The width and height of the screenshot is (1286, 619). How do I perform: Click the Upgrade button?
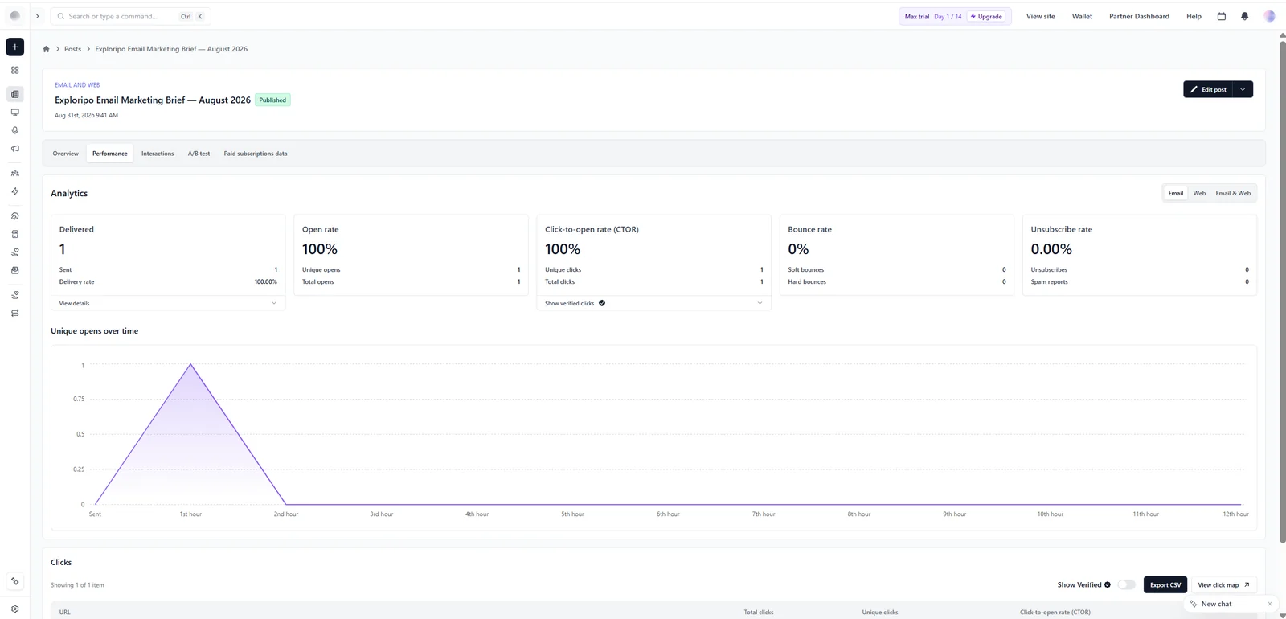(x=986, y=16)
